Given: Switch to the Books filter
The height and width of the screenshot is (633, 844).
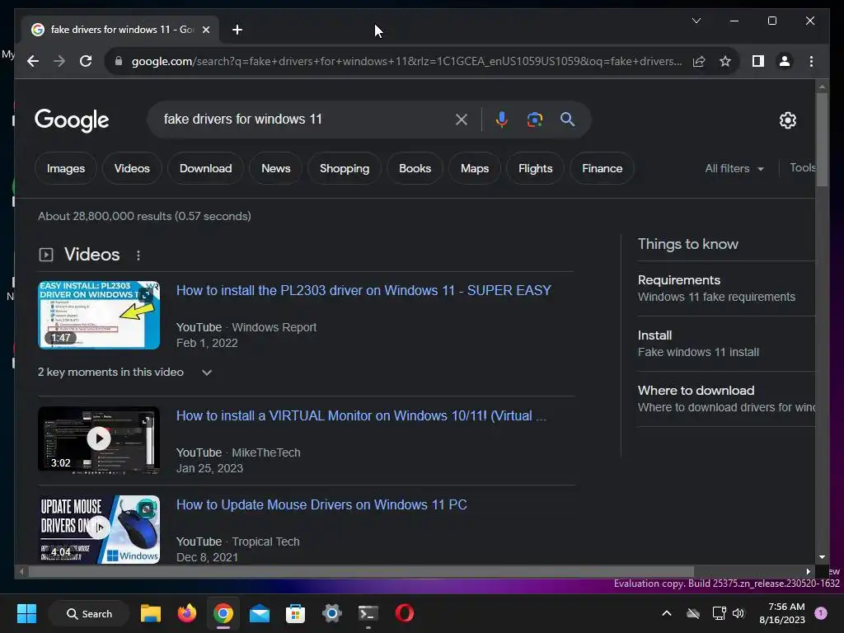Looking at the screenshot, I should (x=415, y=168).
